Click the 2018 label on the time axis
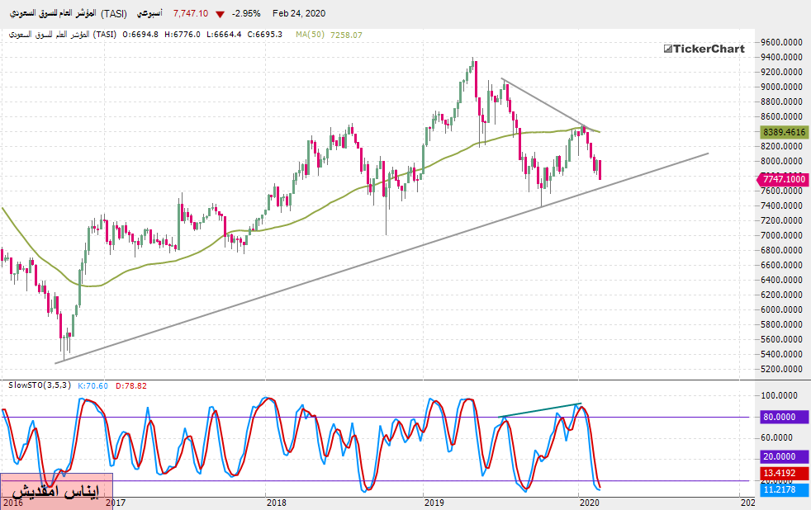 [276, 502]
